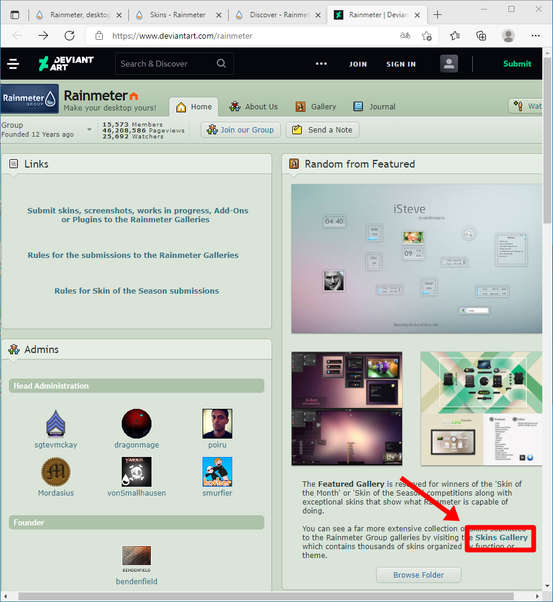Image resolution: width=553 pixels, height=602 pixels.
Task: Open the Journal tab
Action: click(x=374, y=107)
